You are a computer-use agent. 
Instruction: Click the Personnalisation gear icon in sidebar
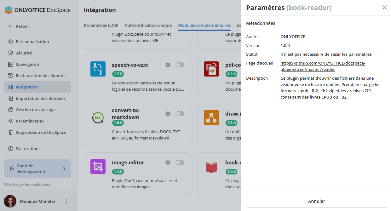11,42
